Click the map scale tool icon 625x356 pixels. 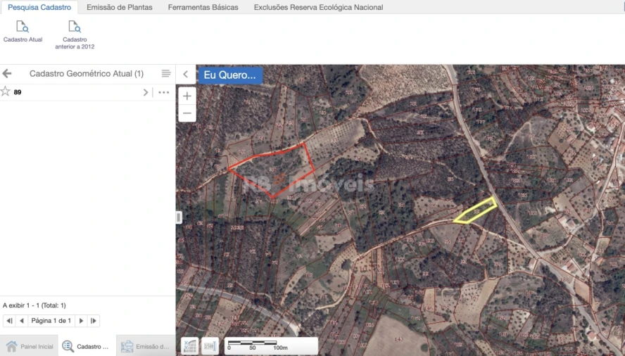pos(210,345)
